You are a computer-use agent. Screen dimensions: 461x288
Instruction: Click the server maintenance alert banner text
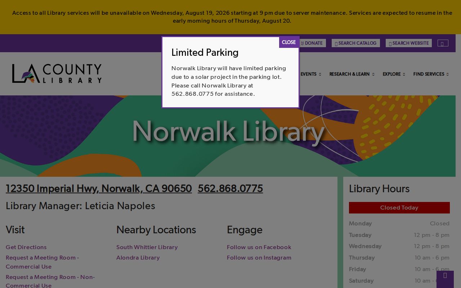[x=232, y=17]
